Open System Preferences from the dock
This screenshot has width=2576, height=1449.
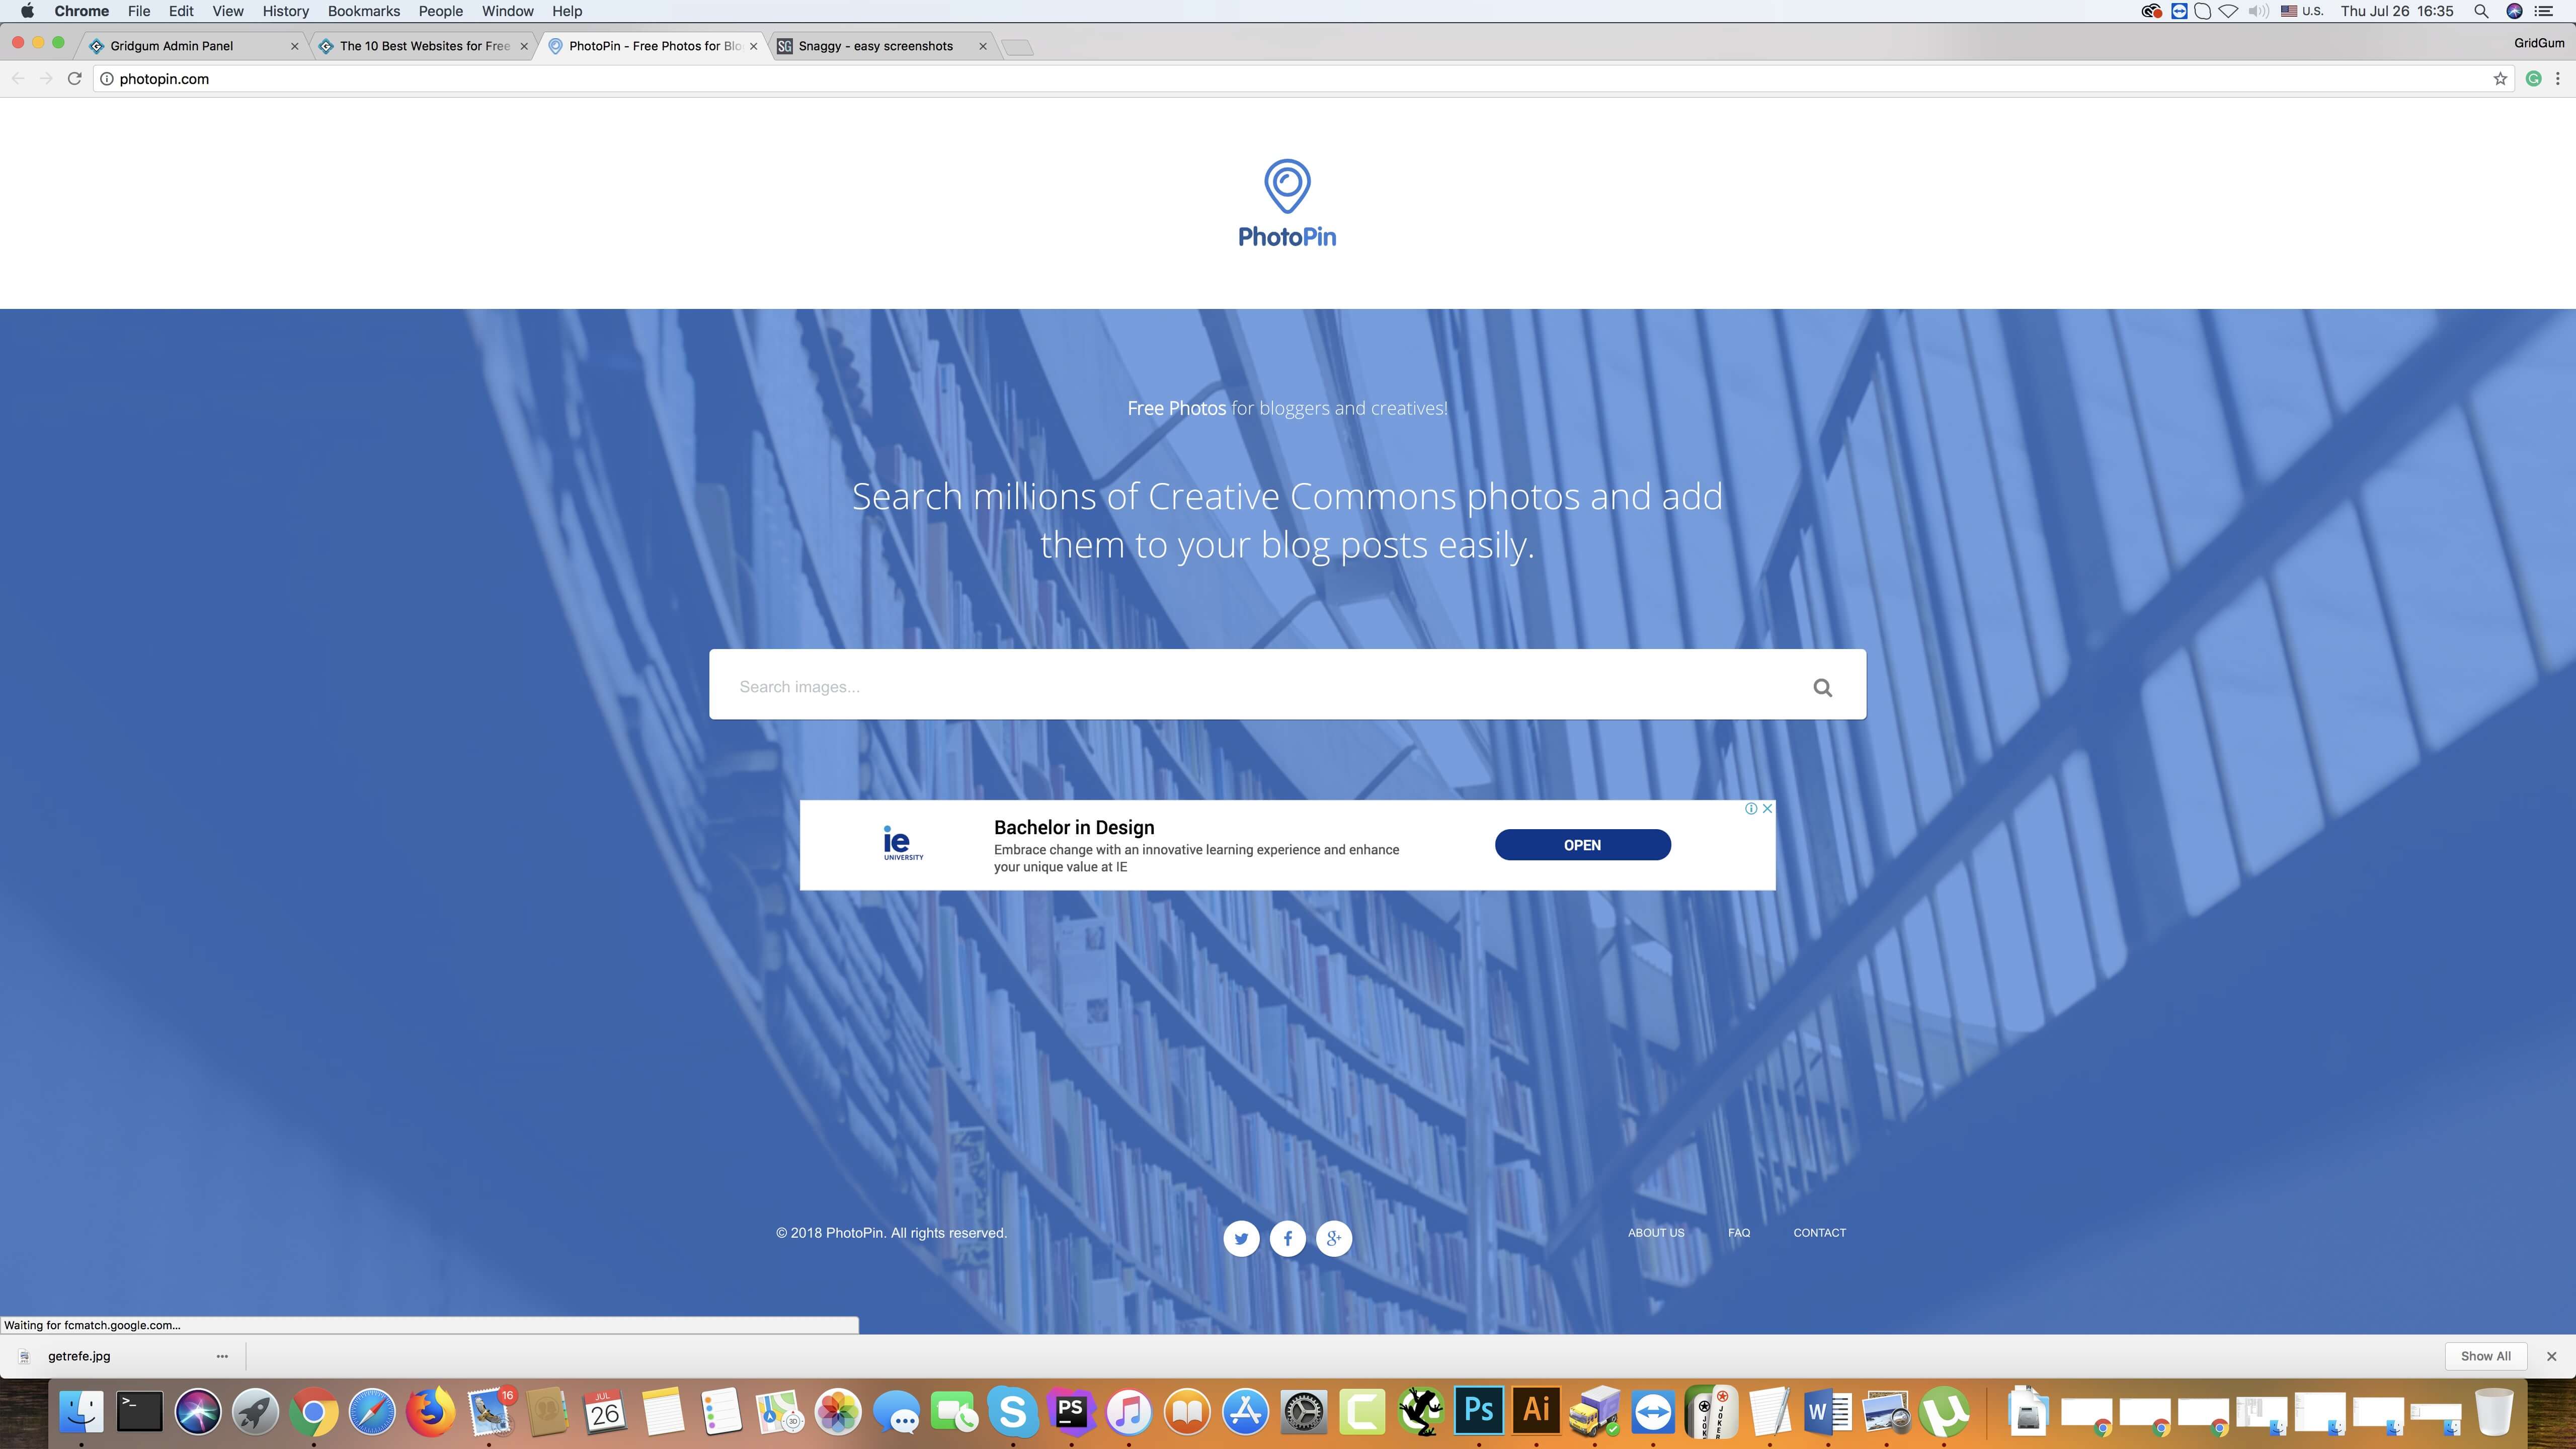[1304, 1412]
